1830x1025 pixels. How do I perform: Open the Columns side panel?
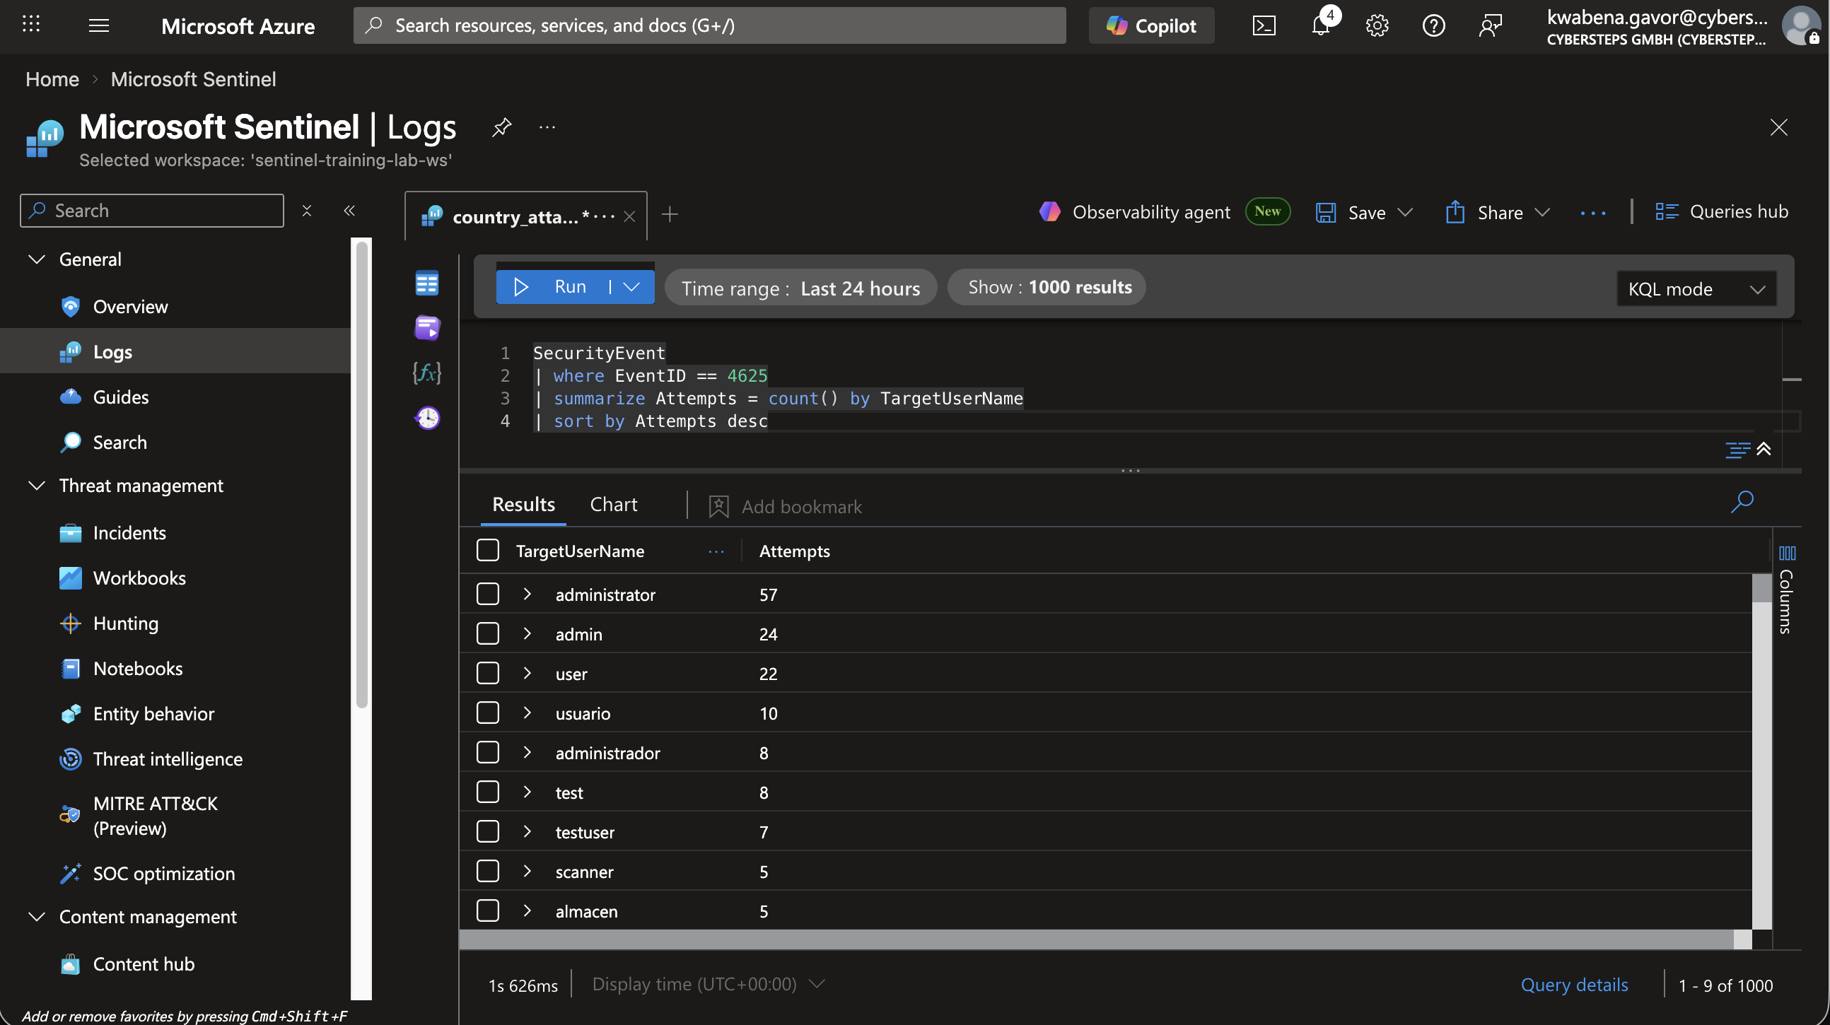pyautogui.click(x=1787, y=590)
